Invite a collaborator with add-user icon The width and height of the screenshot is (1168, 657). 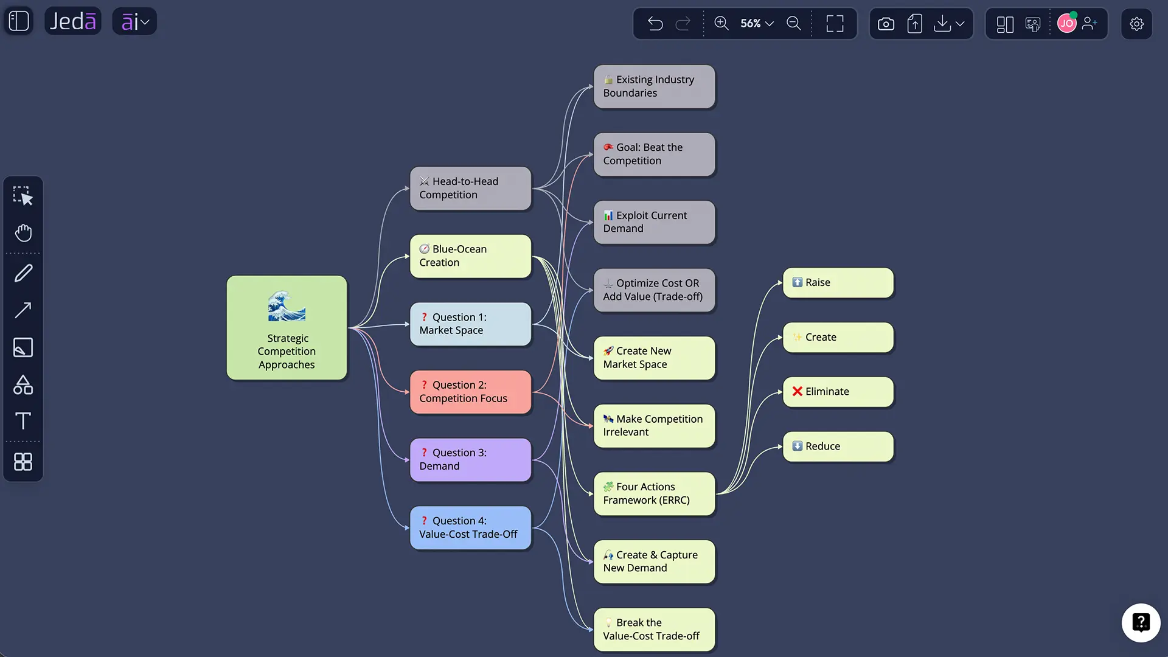pyautogui.click(x=1090, y=24)
